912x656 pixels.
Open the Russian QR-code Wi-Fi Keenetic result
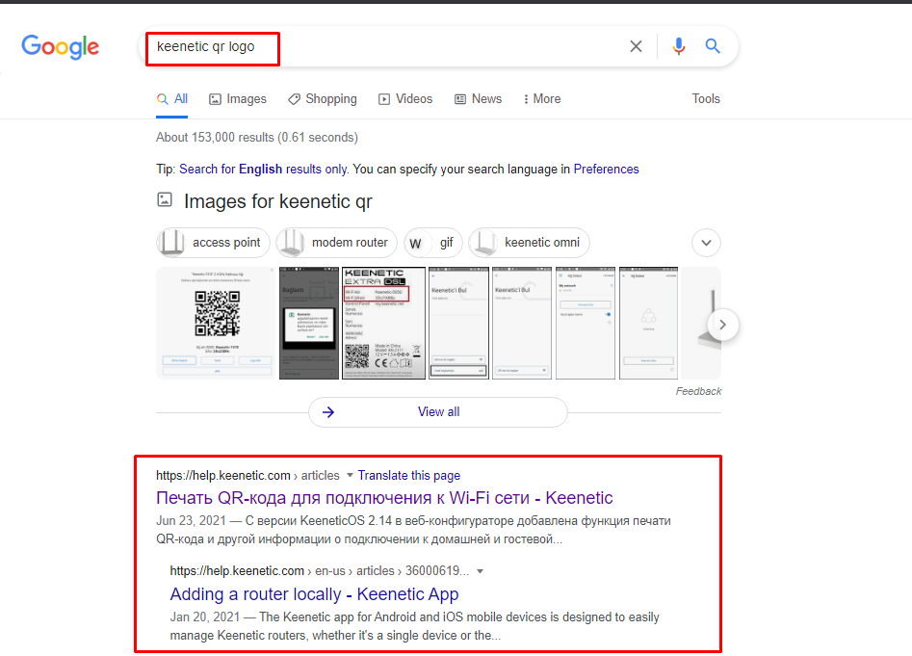(384, 498)
